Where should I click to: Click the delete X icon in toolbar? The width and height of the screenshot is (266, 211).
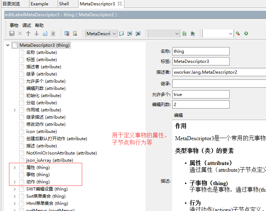pos(20,33)
